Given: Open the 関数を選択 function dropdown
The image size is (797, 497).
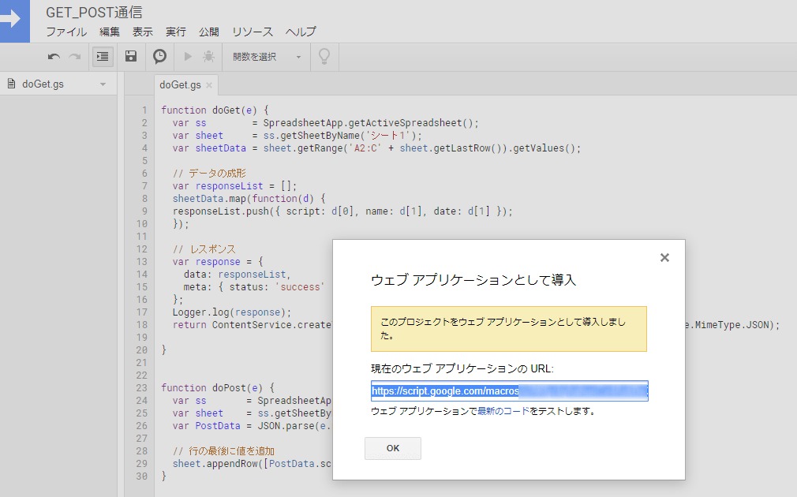Looking at the screenshot, I should click(x=266, y=57).
